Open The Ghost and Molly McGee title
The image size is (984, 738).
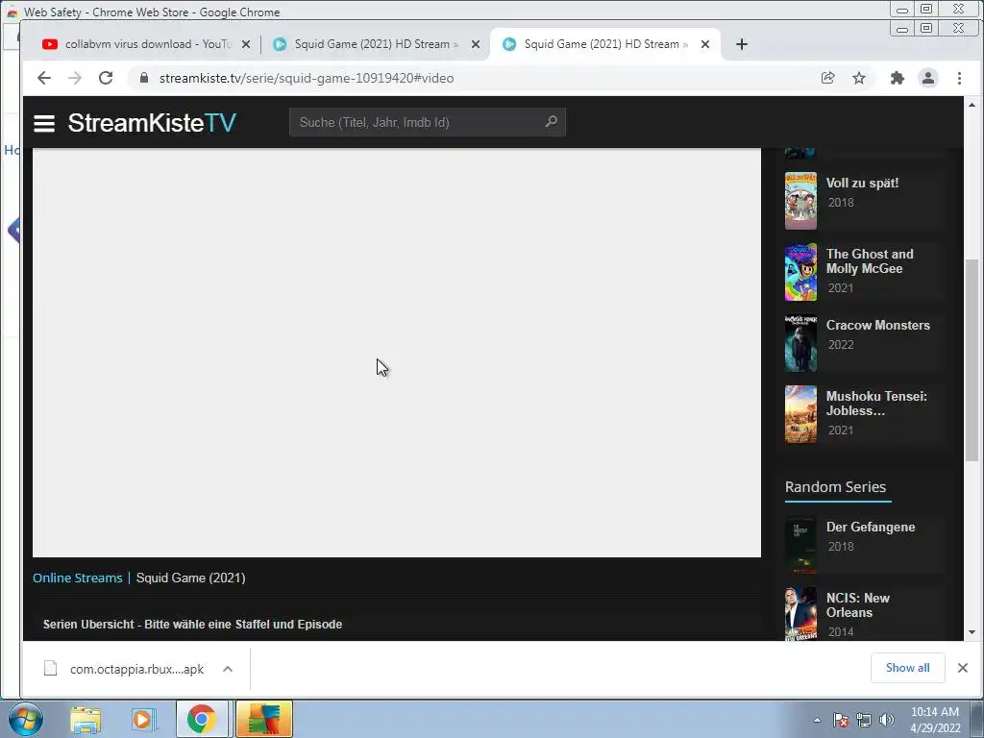869,261
